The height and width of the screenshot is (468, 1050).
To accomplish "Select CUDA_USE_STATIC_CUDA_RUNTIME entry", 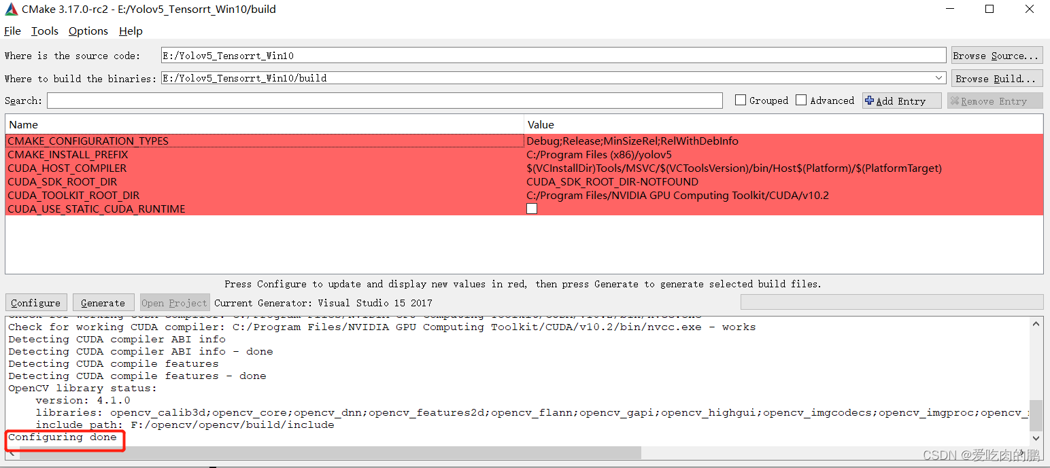I will pyautogui.click(x=265, y=209).
